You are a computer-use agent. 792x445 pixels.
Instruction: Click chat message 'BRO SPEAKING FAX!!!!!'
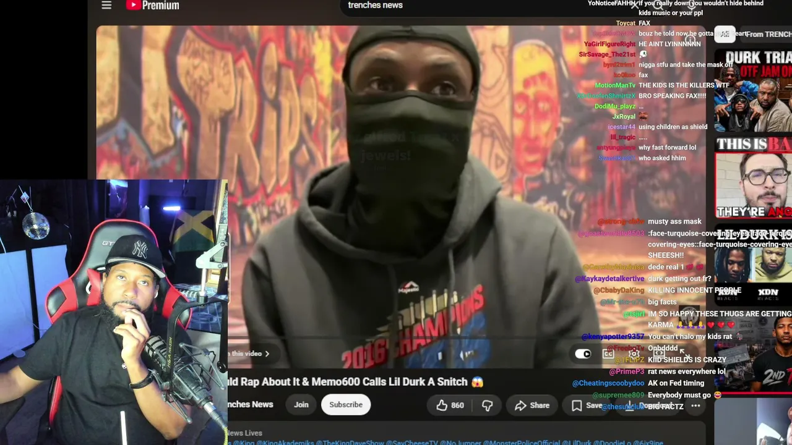pos(672,96)
